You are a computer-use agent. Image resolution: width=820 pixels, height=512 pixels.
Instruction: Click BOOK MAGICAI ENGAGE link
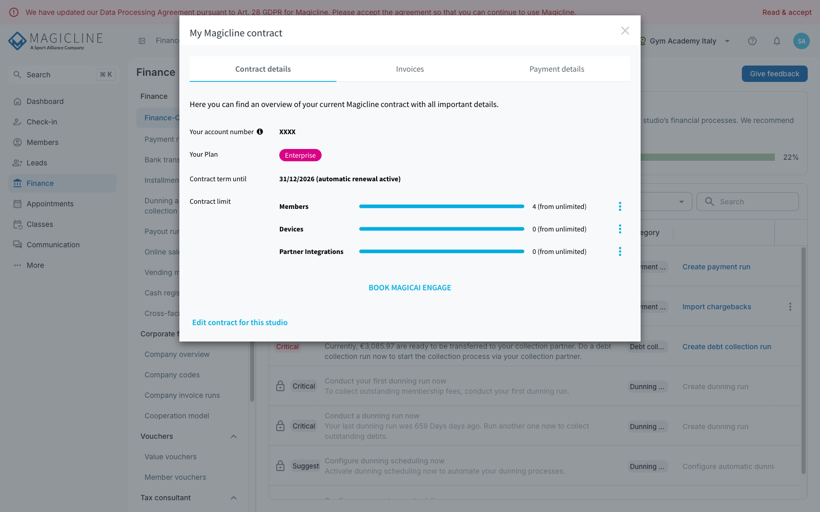pos(410,288)
